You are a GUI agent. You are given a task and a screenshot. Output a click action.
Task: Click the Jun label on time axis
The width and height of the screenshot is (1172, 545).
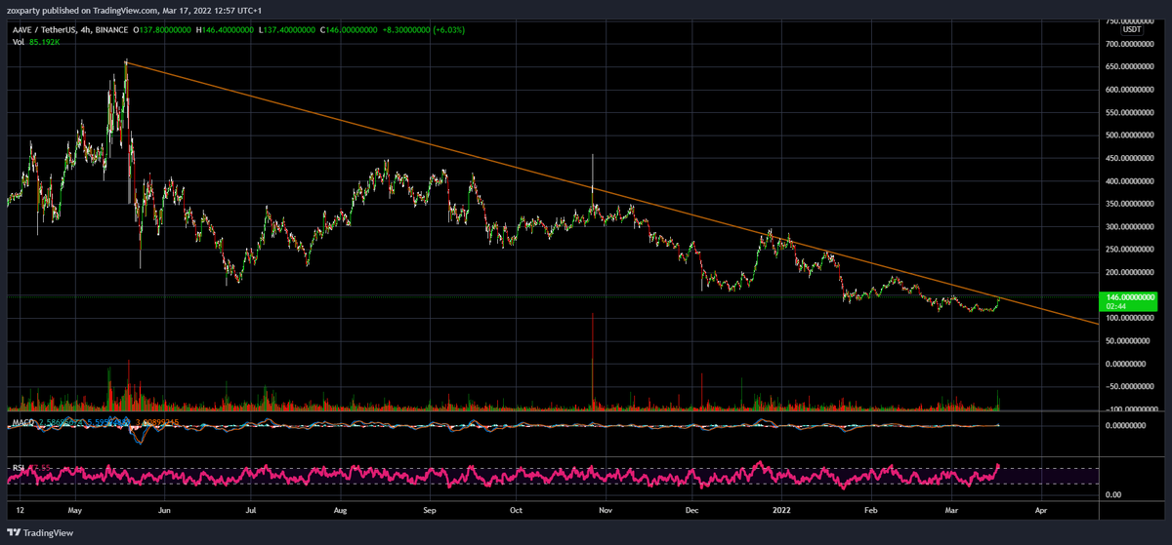[163, 509]
